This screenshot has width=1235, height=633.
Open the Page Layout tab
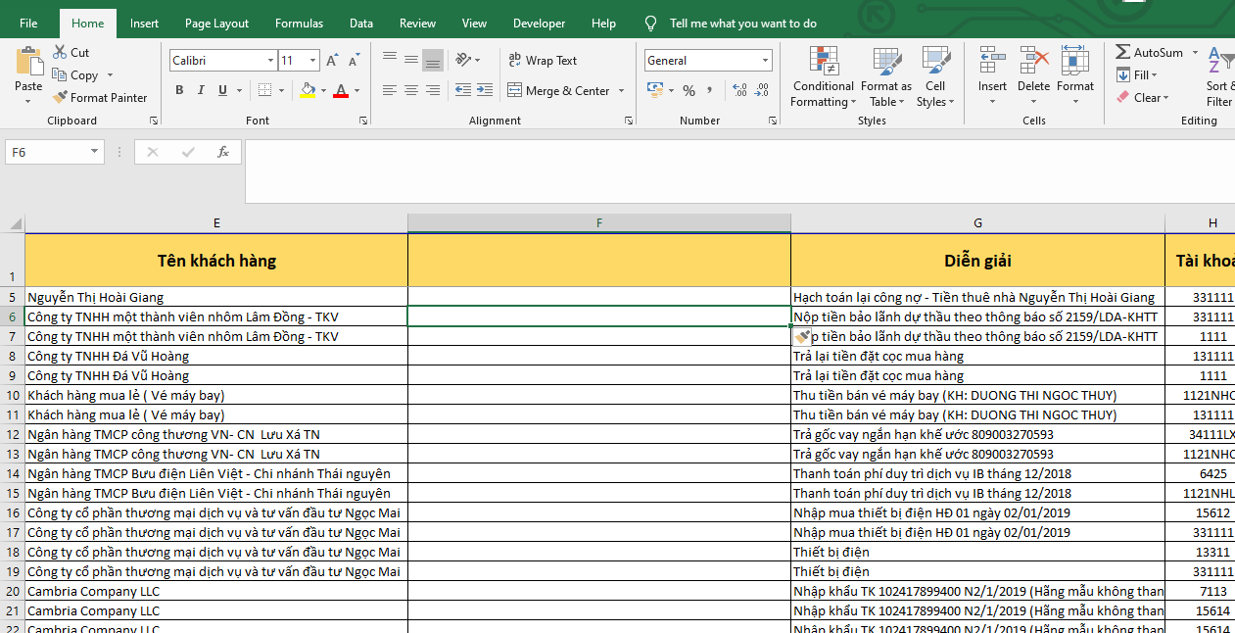click(x=216, y=24)
